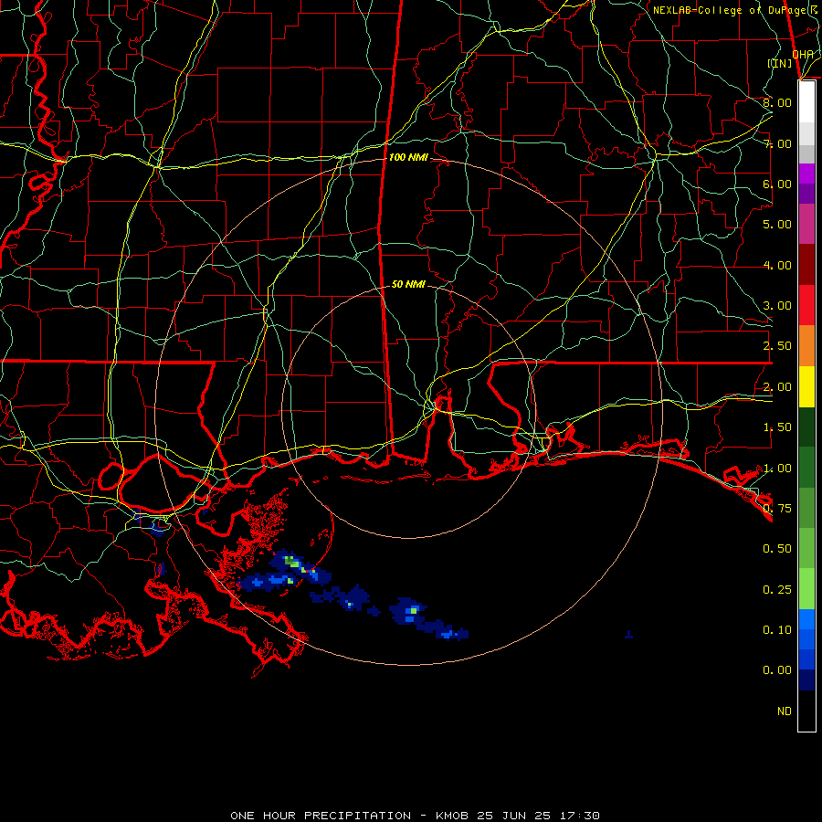822x822 pixels.
Task: Pick the black swatch beside ND
Action: [x=806, y=711]
